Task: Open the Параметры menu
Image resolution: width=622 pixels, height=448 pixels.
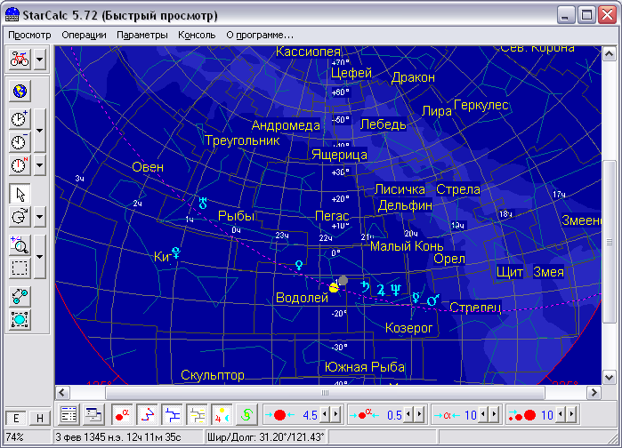Action: (141, 35)
